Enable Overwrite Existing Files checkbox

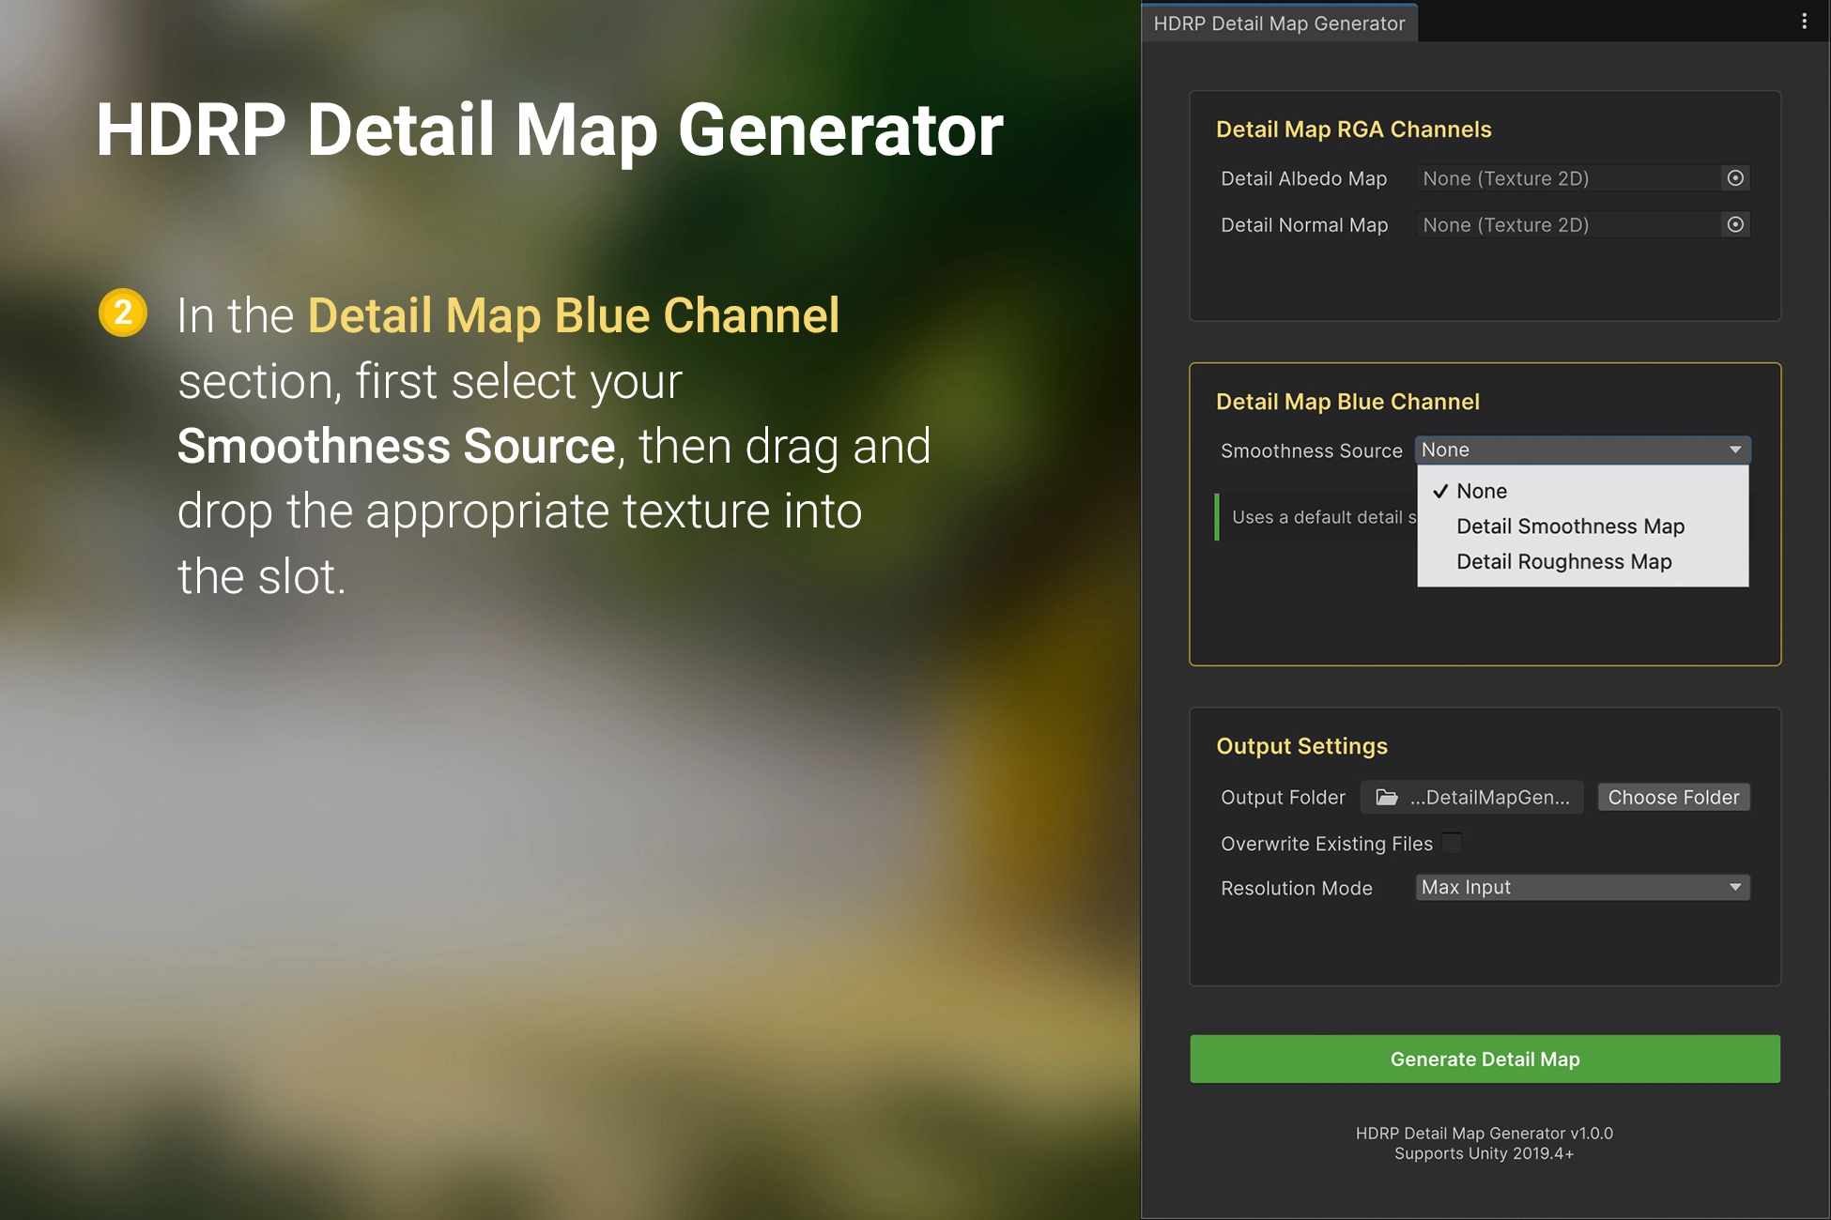point(1452,843)
